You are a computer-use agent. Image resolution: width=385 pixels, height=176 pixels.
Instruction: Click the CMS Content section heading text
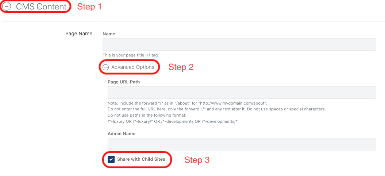(x=41, y=7)
